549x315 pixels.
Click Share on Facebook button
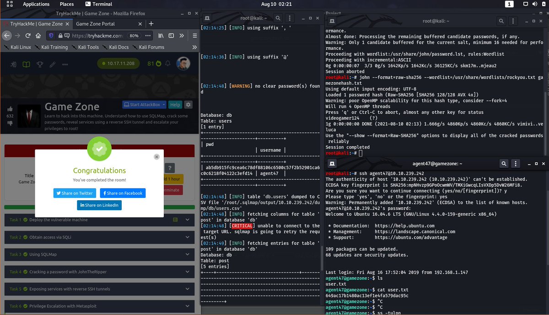pos(123,193)
